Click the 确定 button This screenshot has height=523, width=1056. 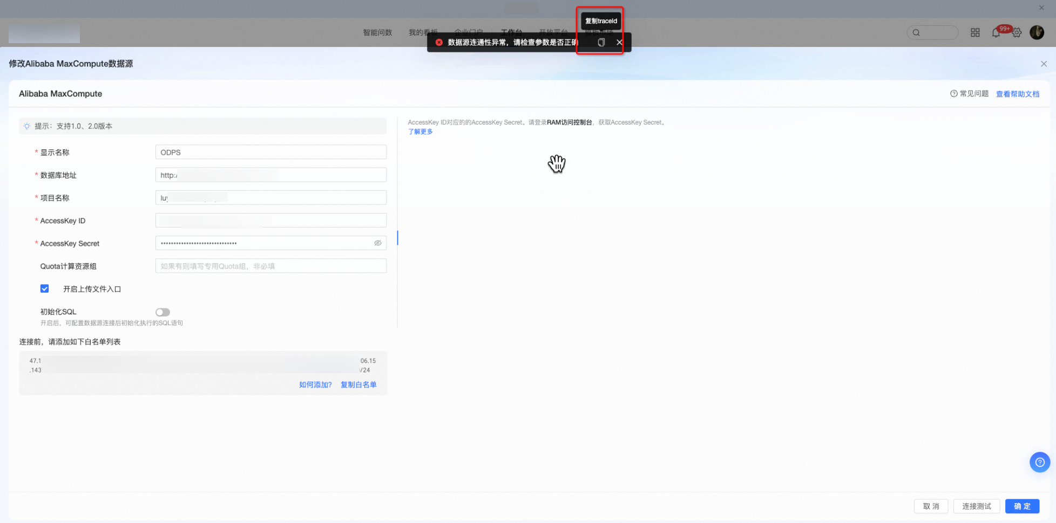(x=1022, y=506)
